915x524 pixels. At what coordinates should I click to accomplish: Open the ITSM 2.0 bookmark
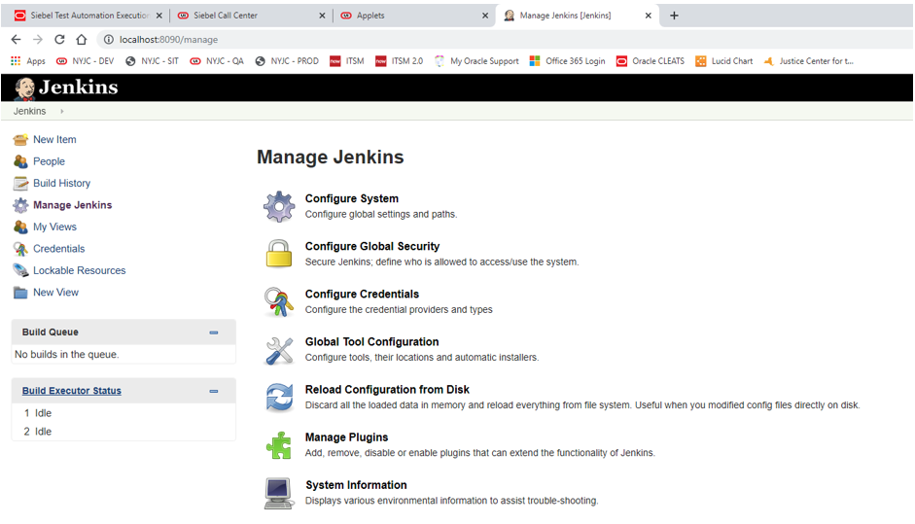[399, 60]
